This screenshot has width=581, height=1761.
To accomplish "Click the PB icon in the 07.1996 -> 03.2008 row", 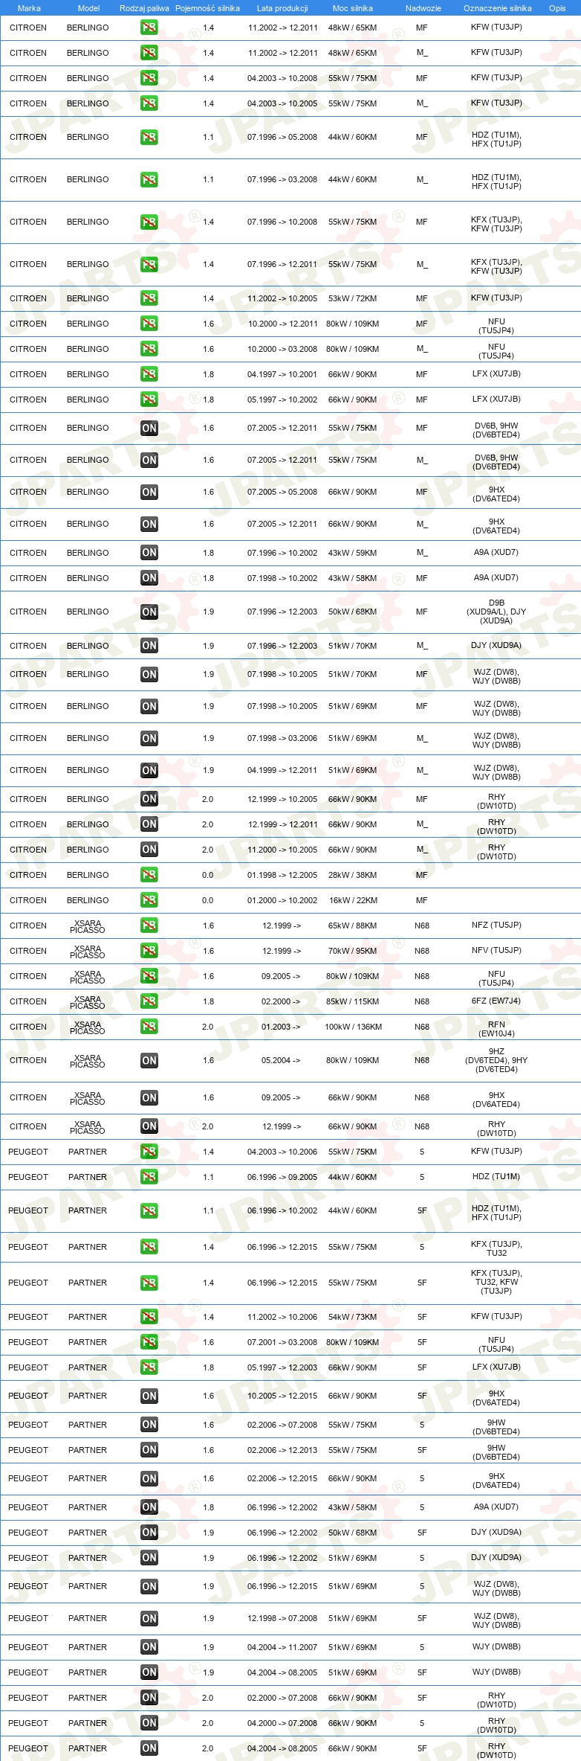I will pos(149,179).
